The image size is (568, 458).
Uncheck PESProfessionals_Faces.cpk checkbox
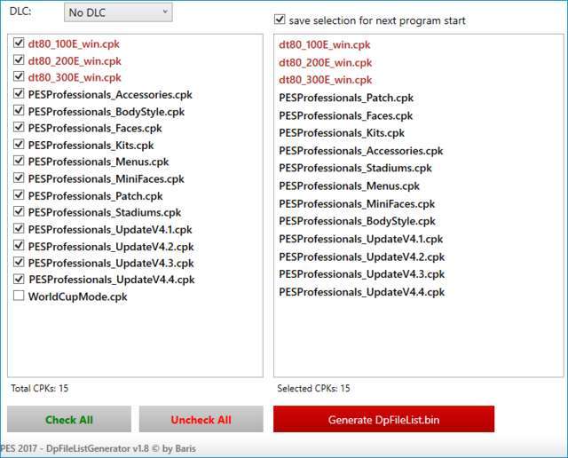click(x=19, y=127)
